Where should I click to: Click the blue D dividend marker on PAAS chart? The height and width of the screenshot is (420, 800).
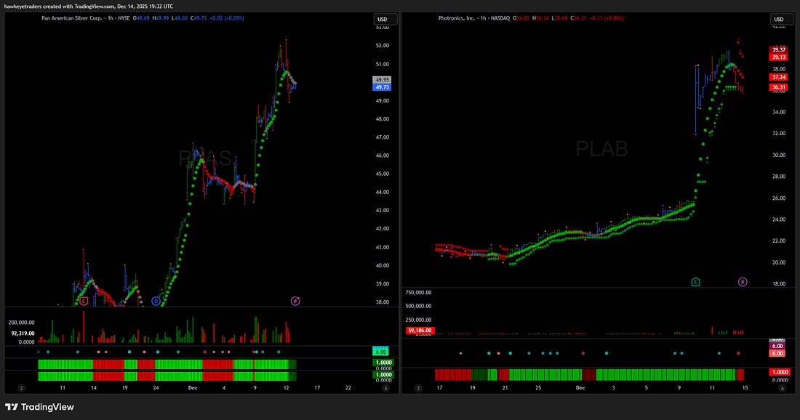pos(156,302)
